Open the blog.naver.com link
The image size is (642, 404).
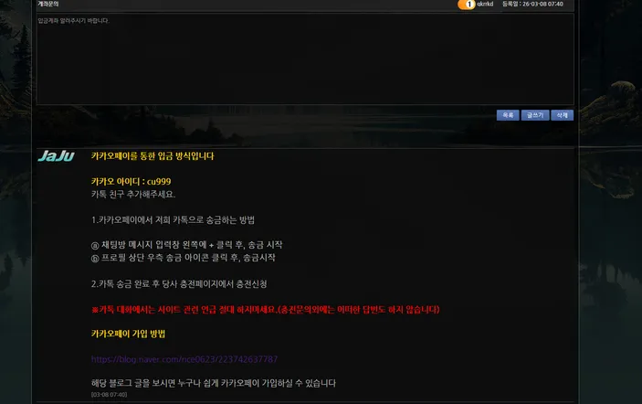coord(184,359)
